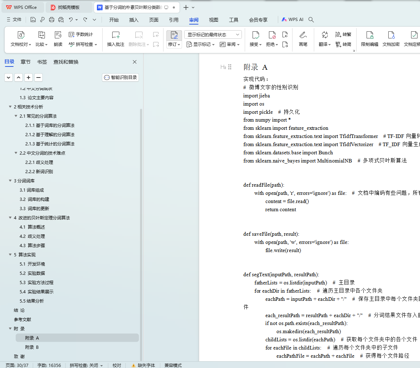Jump to '参考文献' in the outline
The height and width of the screenshot is (368, 420).
22,319
